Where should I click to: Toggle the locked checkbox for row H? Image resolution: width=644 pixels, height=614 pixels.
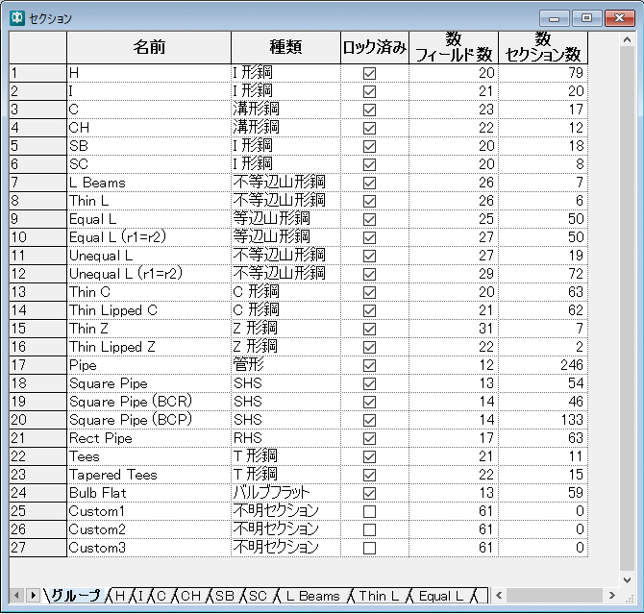[x=369, y=74]
